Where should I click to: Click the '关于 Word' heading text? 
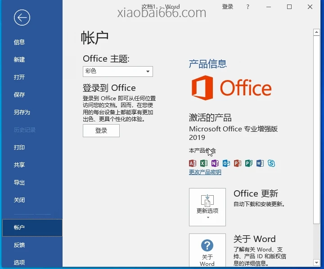[x=255, y=239]
